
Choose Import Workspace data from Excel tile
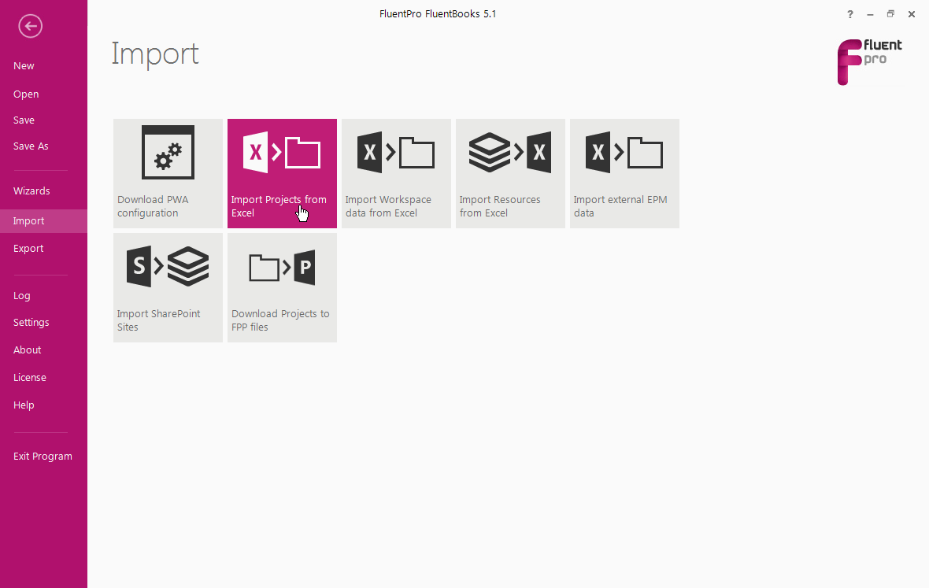coord(396,173)
